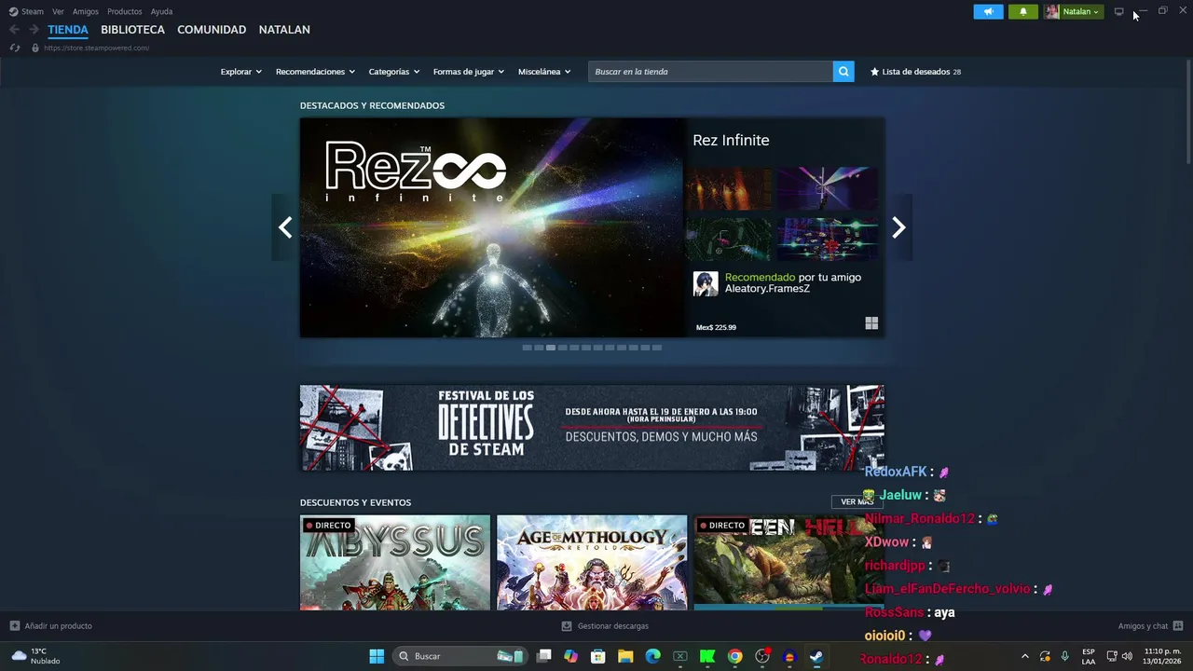Screen dimensions: 1193x671
Task: Open the Amigos menu
Action: coord(86,11)
